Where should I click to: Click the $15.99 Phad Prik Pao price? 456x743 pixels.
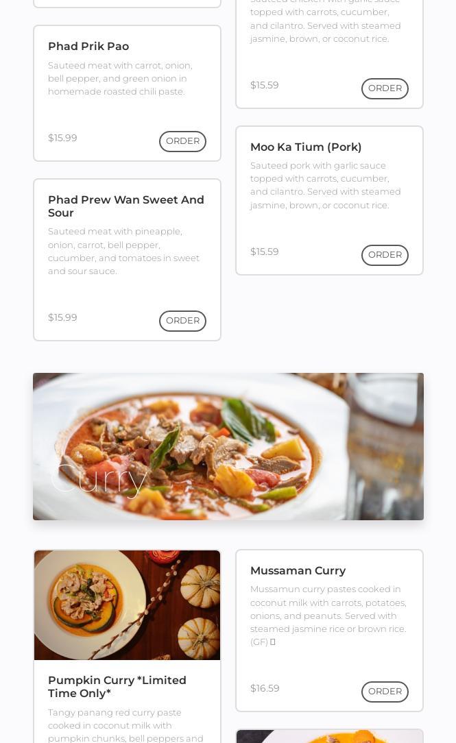[62, 138]
